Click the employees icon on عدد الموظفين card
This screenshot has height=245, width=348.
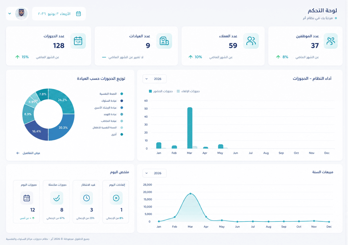(331, 41)
